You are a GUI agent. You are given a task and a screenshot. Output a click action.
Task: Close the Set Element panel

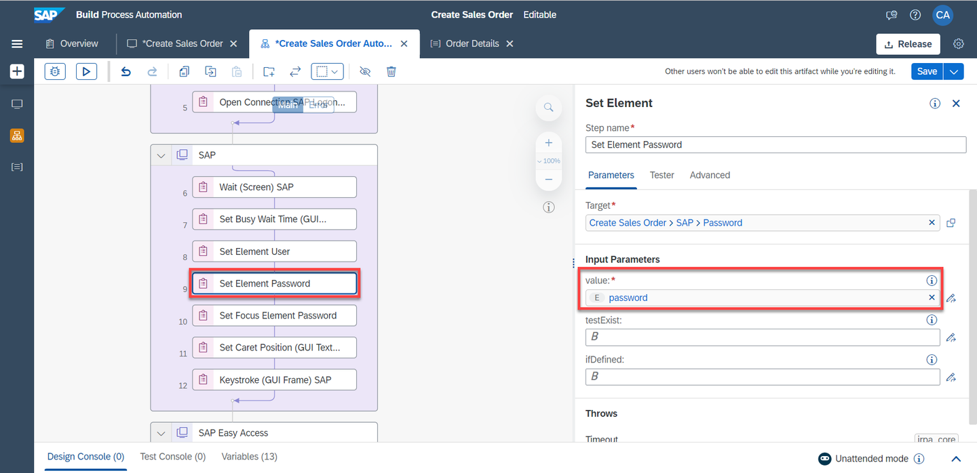coord(956,104)
